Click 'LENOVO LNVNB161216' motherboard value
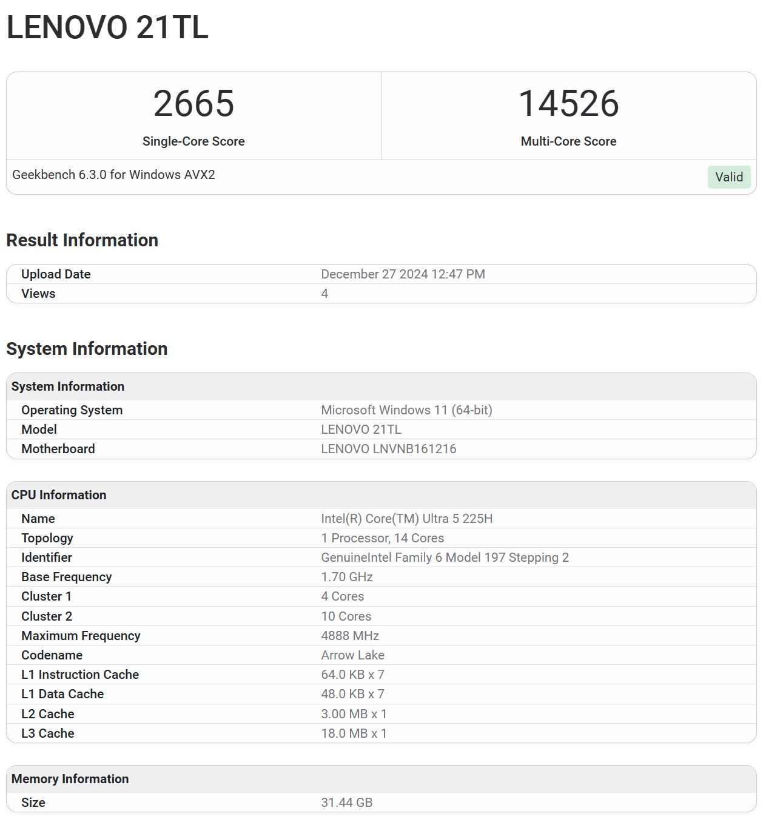763x819 pixels. tap(389, 449)
